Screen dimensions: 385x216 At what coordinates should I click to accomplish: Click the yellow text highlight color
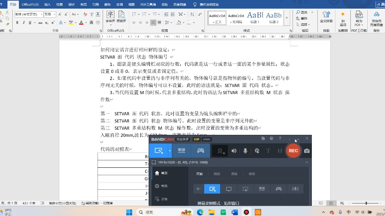(x=71, y=23)
